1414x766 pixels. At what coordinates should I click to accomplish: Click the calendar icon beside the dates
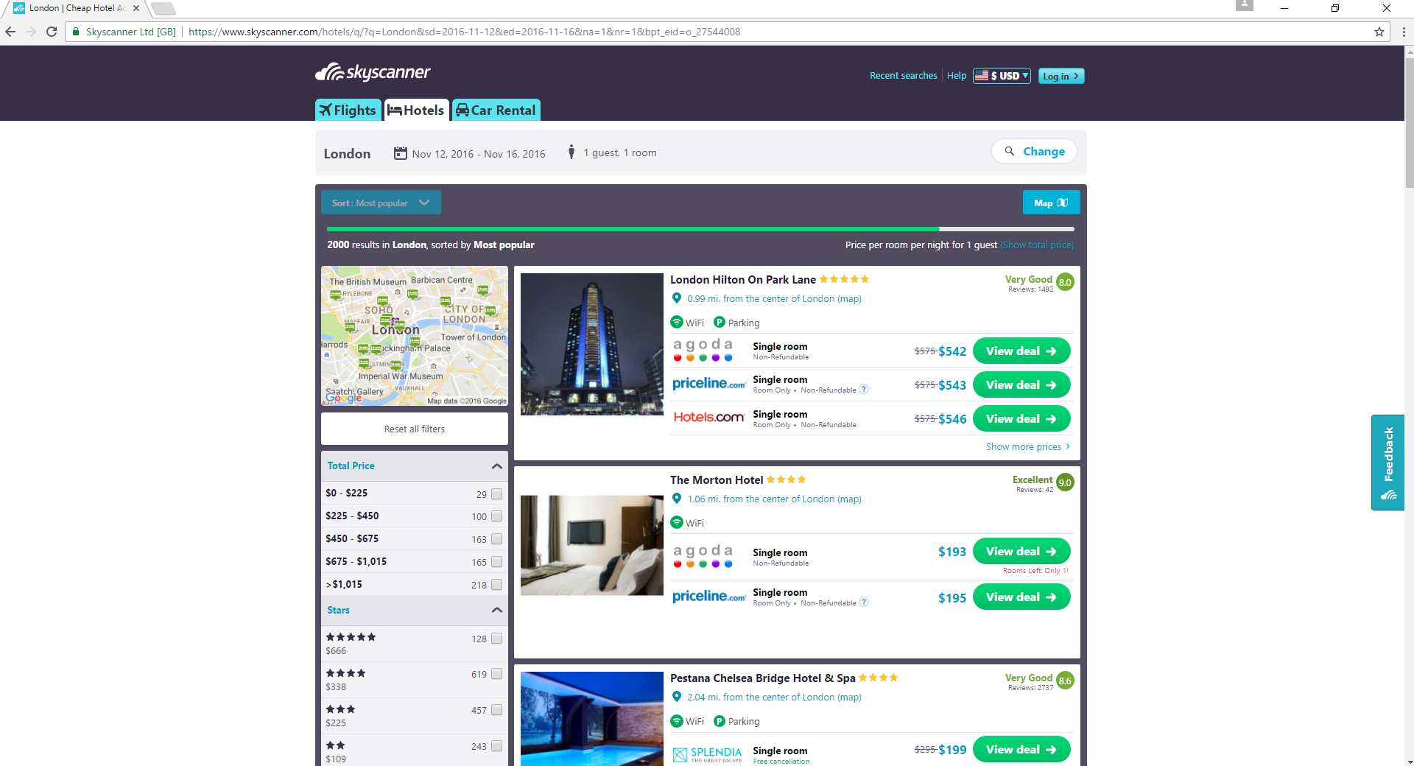pos(400,153)
